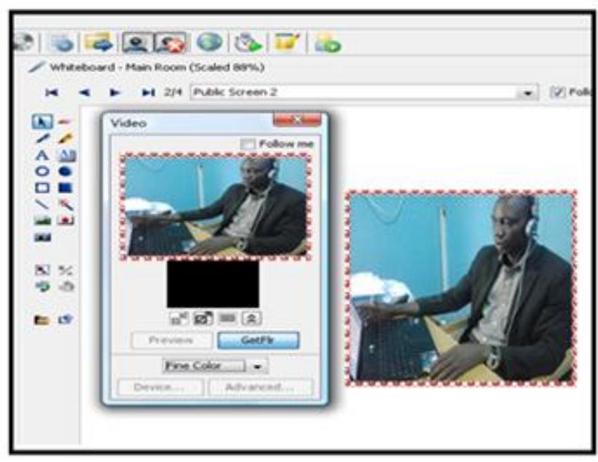Click the person icon in top toolbar
The width and height of the screenshot is (598, 462).
(137, 43)
